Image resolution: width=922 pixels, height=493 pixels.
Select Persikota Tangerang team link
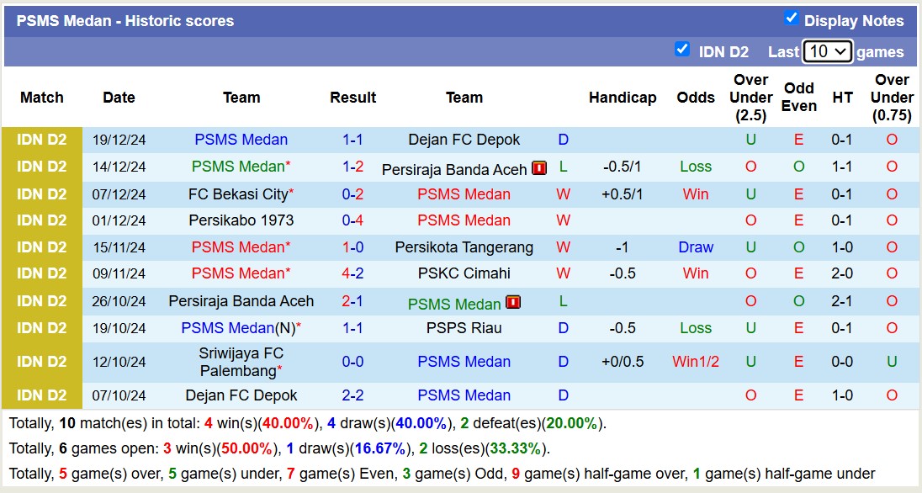pos(464,247)
